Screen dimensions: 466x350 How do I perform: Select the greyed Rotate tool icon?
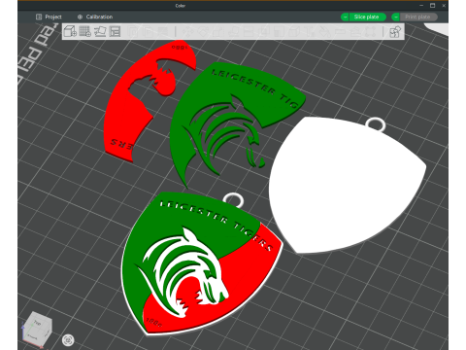[x=203, y=31]
